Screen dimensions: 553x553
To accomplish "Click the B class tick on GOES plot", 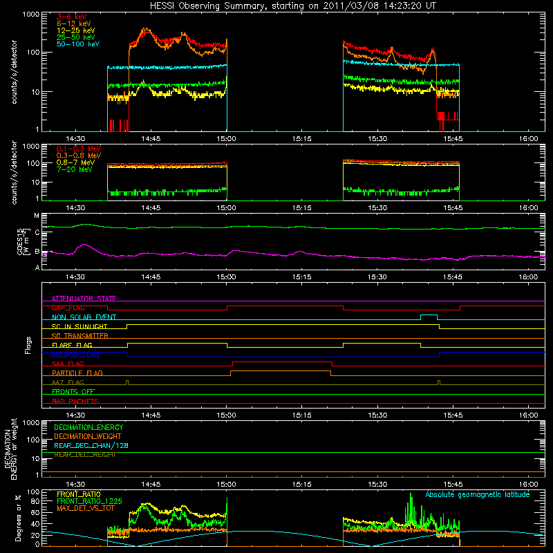I will click(x=37, y=252).
